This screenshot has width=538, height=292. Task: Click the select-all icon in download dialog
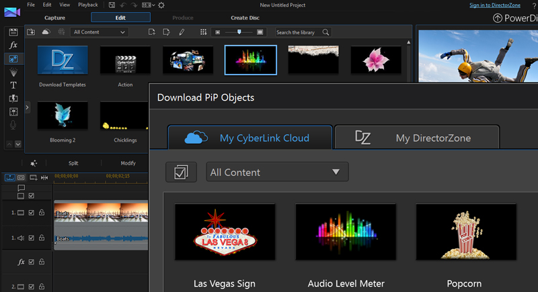181,172
